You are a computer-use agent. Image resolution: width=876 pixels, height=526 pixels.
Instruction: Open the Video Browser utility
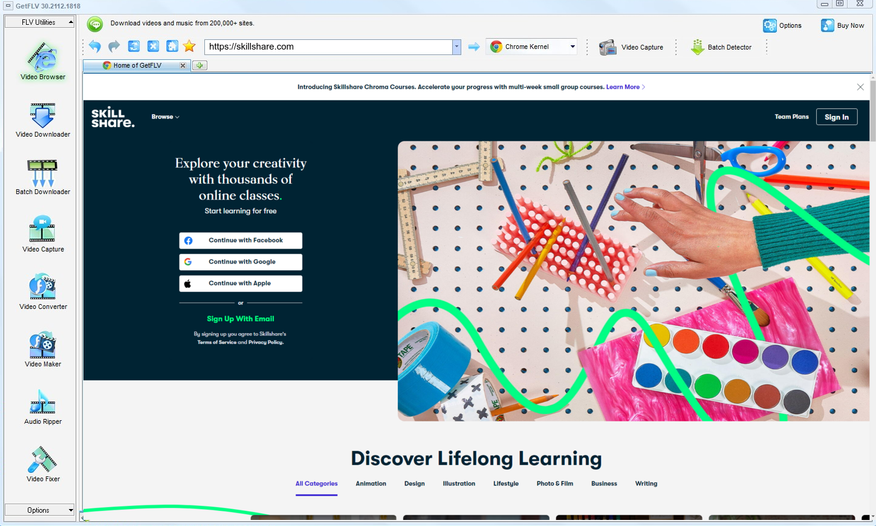coord(43,61)
